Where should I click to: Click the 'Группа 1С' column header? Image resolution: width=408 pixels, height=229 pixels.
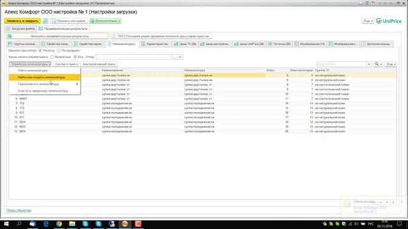[x=355, y=71]
